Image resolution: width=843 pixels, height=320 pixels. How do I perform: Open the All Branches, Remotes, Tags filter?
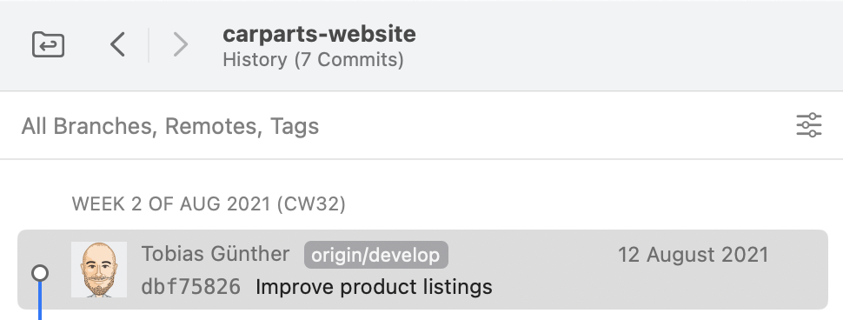tap(169, 126)
